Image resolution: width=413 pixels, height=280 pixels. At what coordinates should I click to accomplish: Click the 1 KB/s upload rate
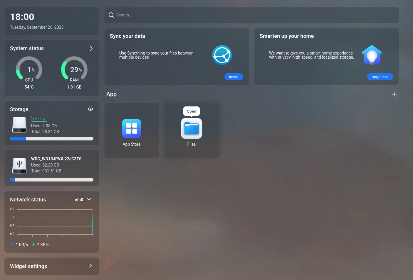[22, 245]
